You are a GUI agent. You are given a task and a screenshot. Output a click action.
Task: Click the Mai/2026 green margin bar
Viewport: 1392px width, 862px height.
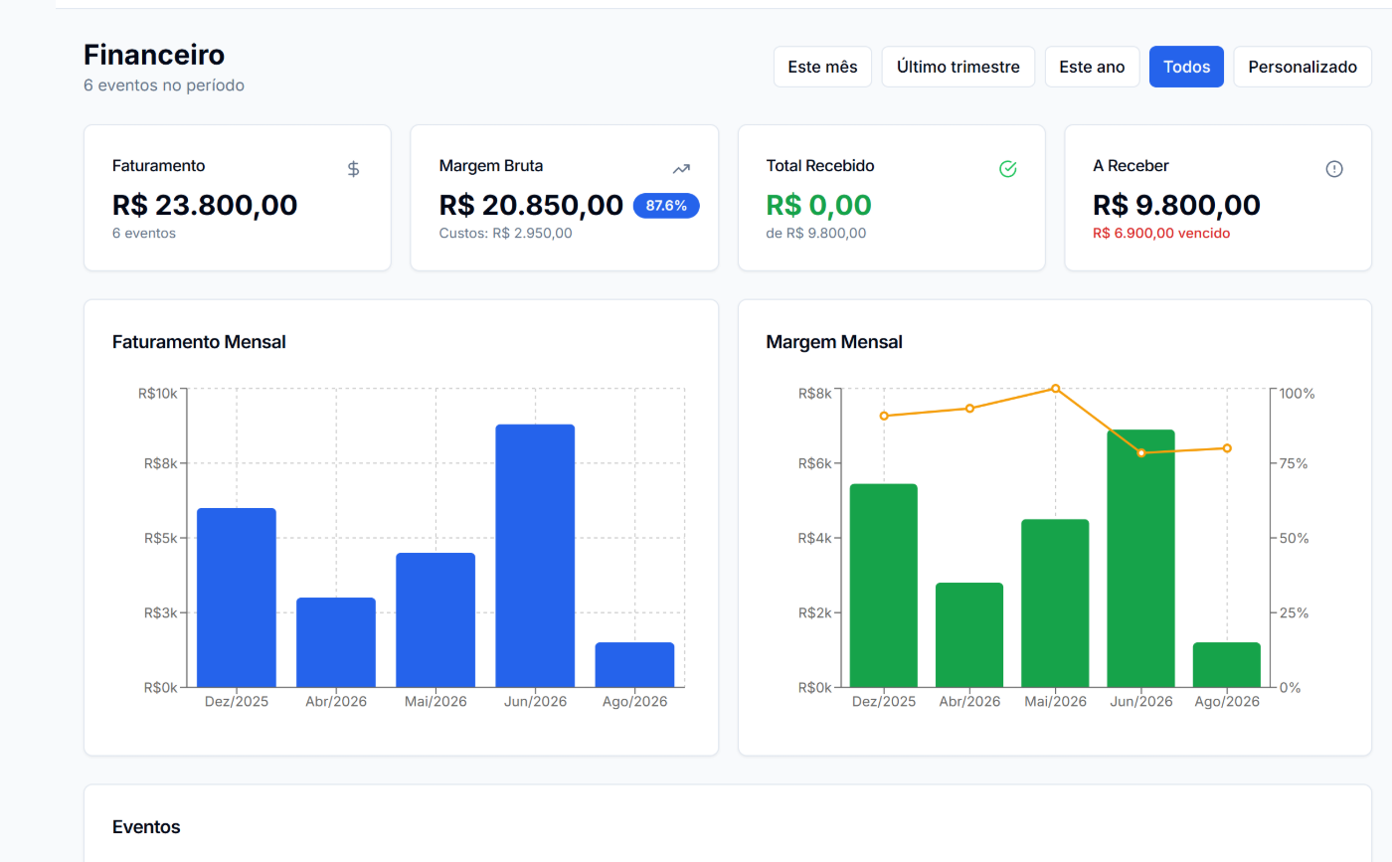point(1055,603)
